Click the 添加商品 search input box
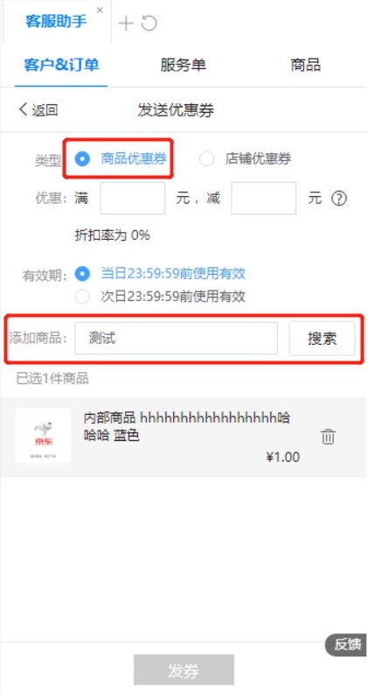This screenshot has height=694, width=368. (176, 338)
